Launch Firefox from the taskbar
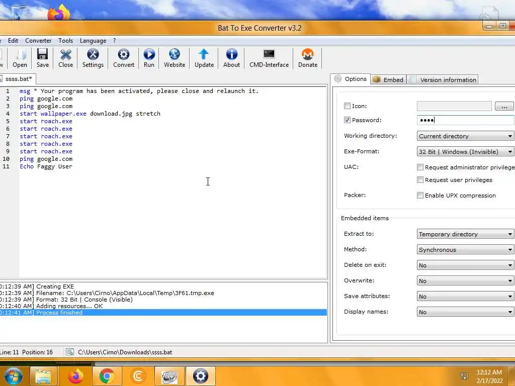515x386 pixels. pos(75,376)
